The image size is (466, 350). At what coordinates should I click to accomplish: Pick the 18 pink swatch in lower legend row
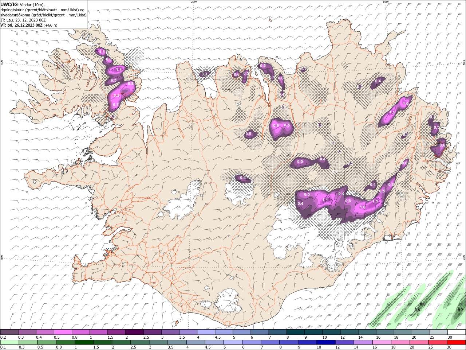(x=400, y=342)
